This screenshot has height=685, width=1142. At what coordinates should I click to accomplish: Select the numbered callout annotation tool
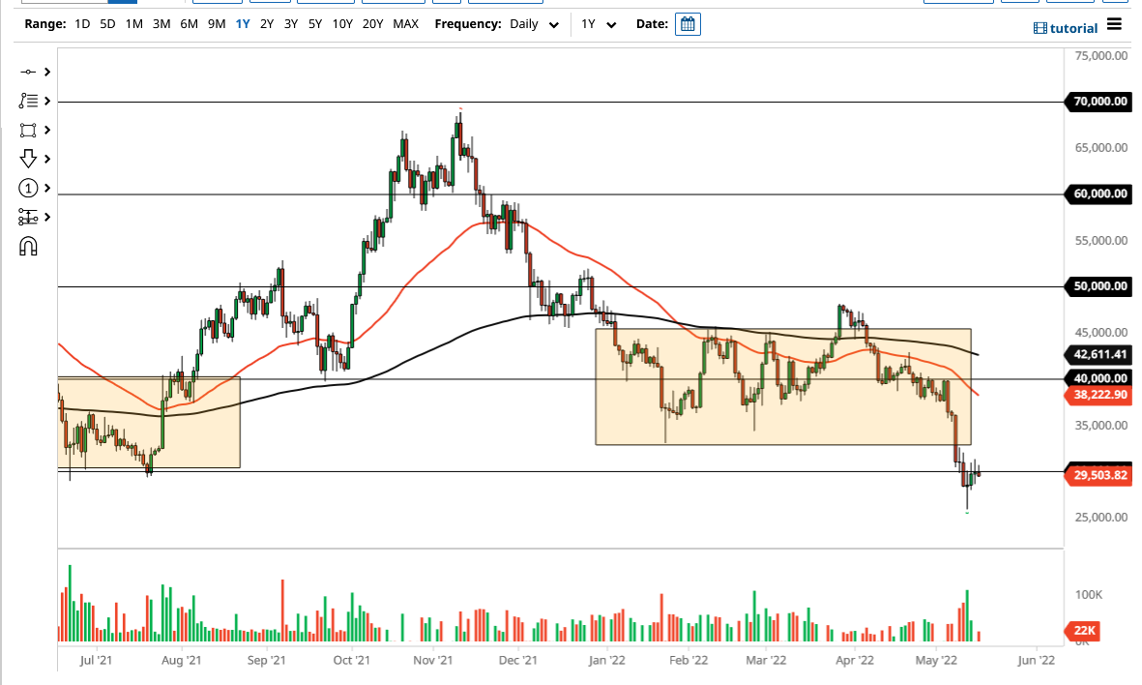coord(26,188)
